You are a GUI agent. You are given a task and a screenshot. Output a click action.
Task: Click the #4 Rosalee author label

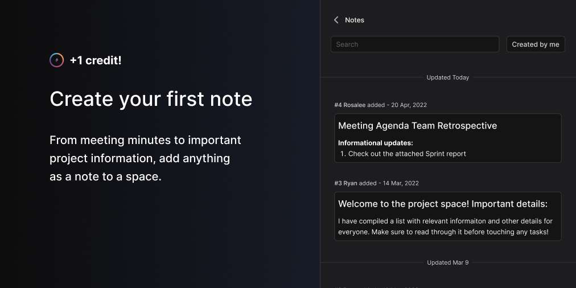coord(349,105)
